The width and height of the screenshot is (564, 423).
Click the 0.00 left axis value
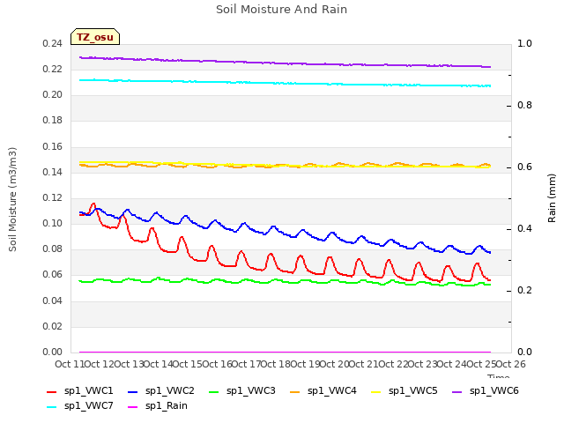(53, 352)
